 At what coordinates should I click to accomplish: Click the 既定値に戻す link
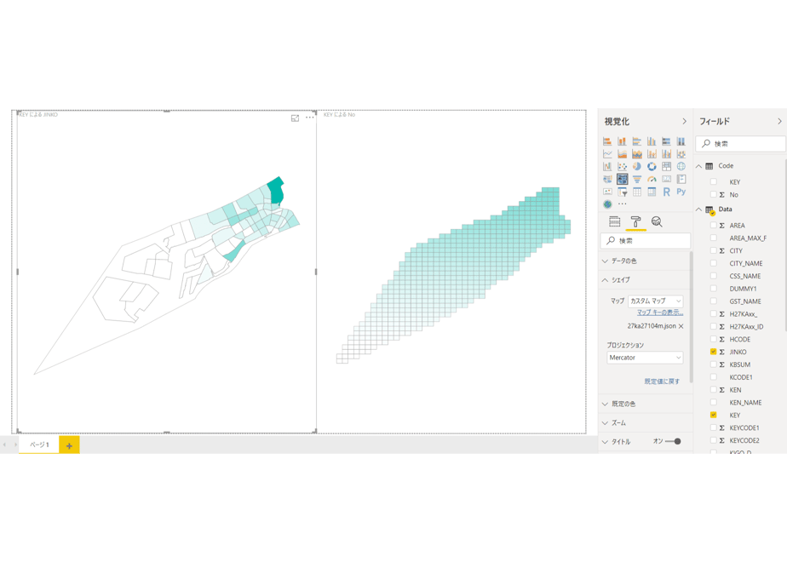pyautogui.click(x=662, y=381)
